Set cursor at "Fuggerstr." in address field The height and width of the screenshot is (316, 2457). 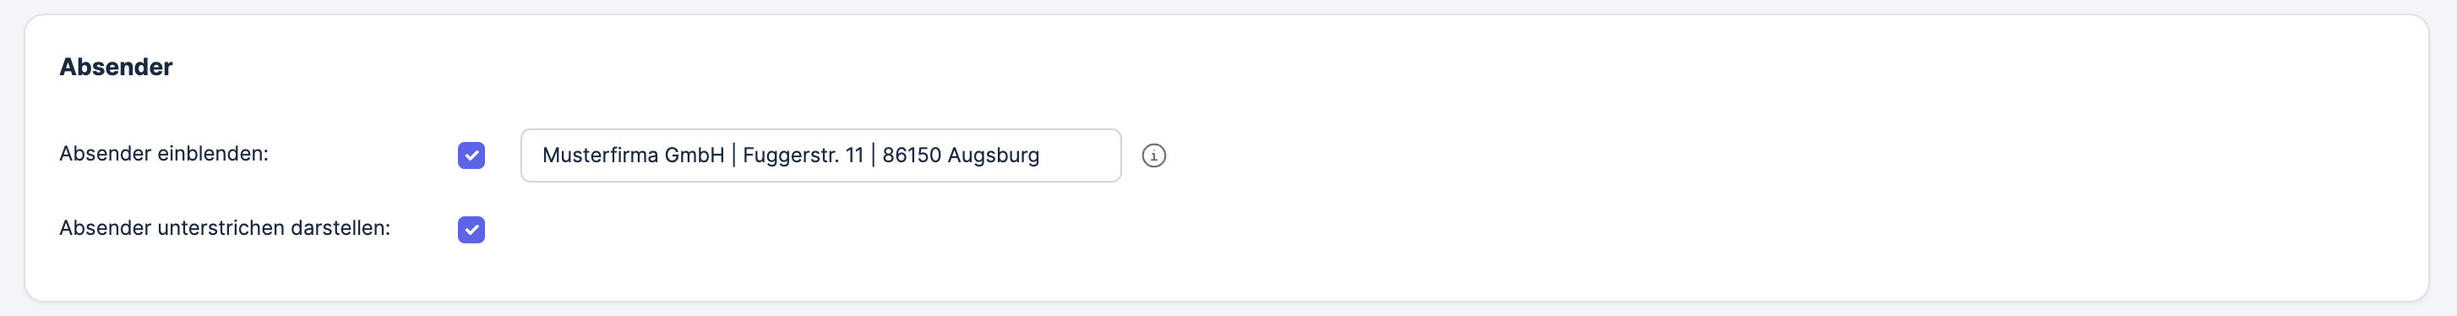click(790, 155)
